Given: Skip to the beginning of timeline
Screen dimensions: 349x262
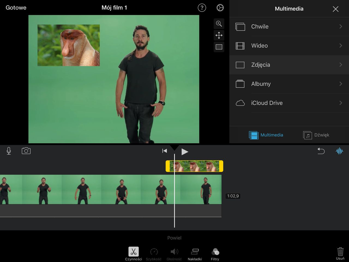Looking at the screenshot, I should [x=164, y=151].
